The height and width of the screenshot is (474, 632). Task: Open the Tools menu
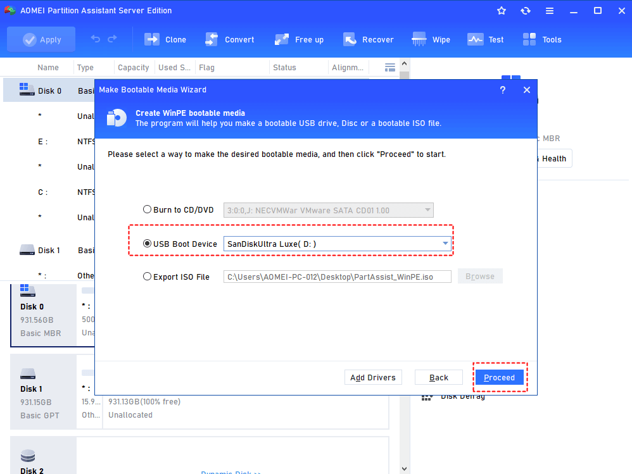542,39
